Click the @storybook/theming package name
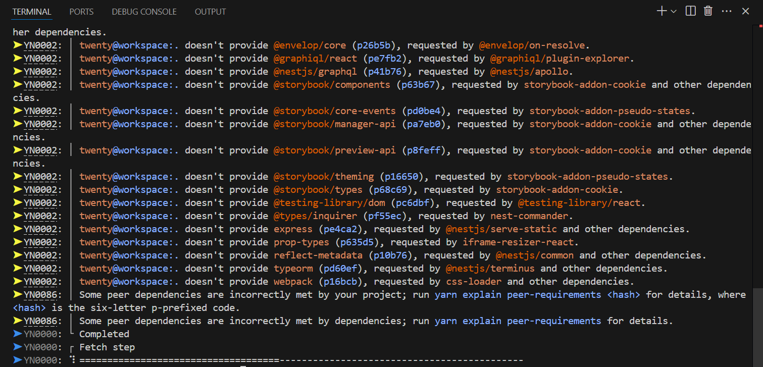This screenshot has height=367, width=763. point(324,176)
